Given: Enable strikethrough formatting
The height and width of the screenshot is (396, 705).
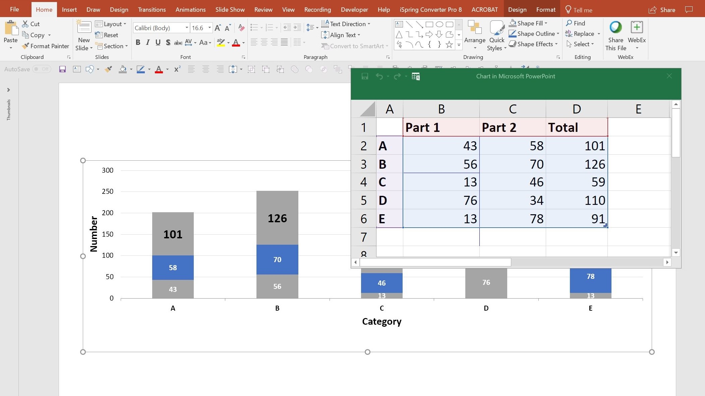Looking at the screenshot, I should click(178, 42).
